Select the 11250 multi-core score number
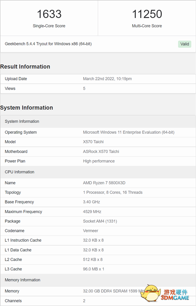 tap(147, 14)
